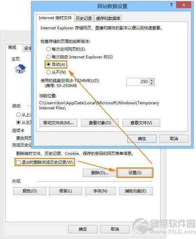Click the home page house icon
Screen dimensions: 196x239
(x=20, y=69)
